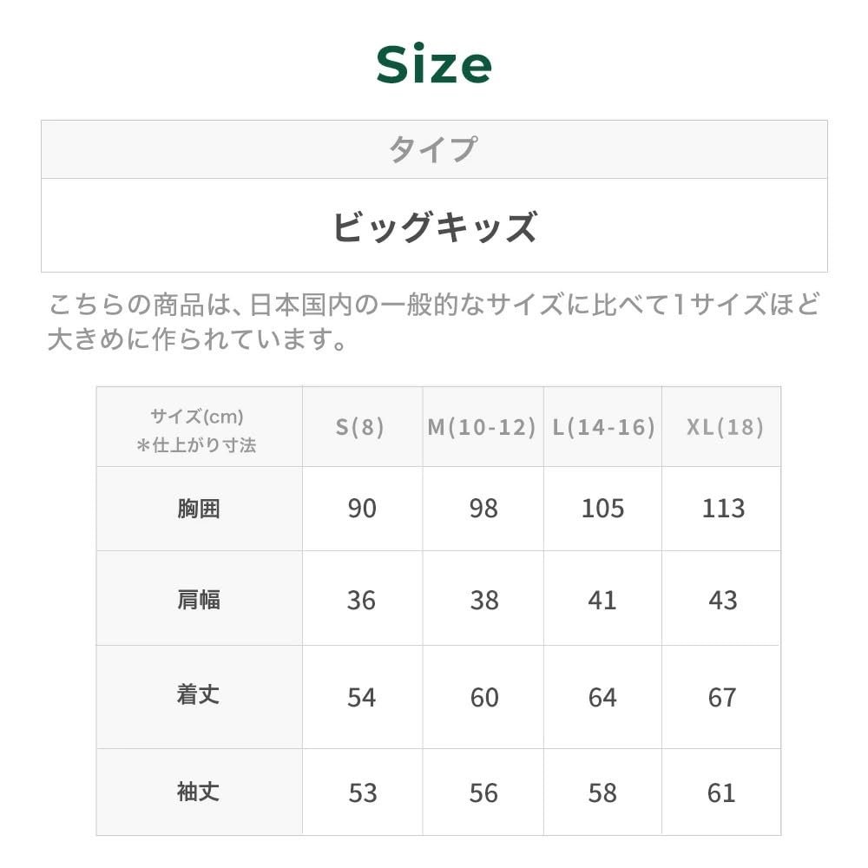Select the 胸囲 row label
Screen dimensions: 868x868
tap(199, 509)
